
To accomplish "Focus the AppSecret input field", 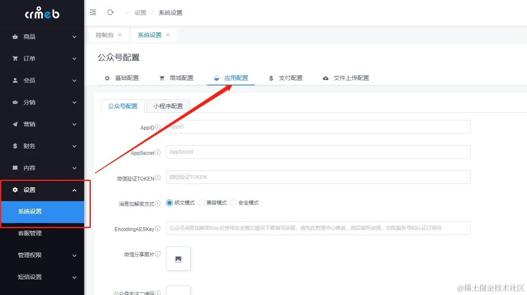I will tap(318, 152).
